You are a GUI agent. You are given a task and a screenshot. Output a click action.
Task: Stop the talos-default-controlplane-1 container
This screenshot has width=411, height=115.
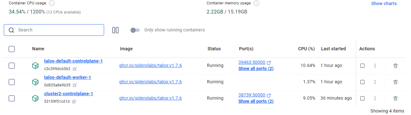(362, 66)
